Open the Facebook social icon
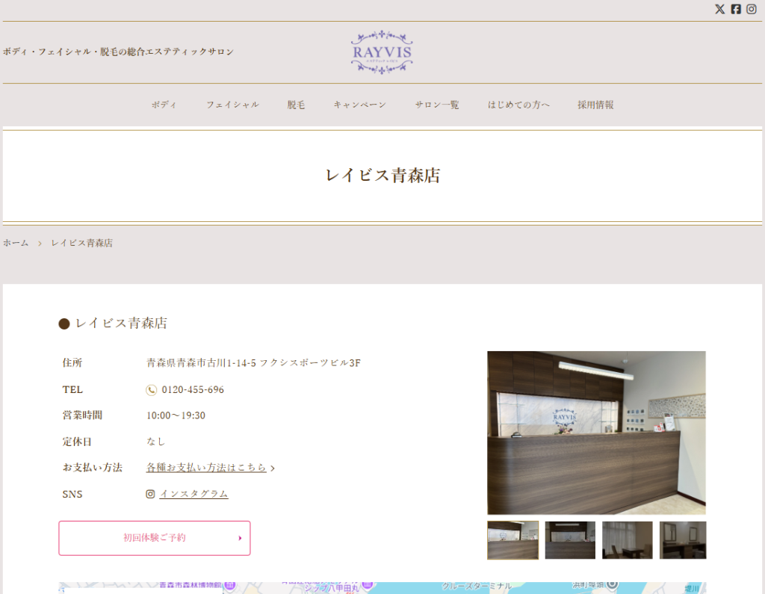Viewport: 765px width, 594px height. (736, 9)
